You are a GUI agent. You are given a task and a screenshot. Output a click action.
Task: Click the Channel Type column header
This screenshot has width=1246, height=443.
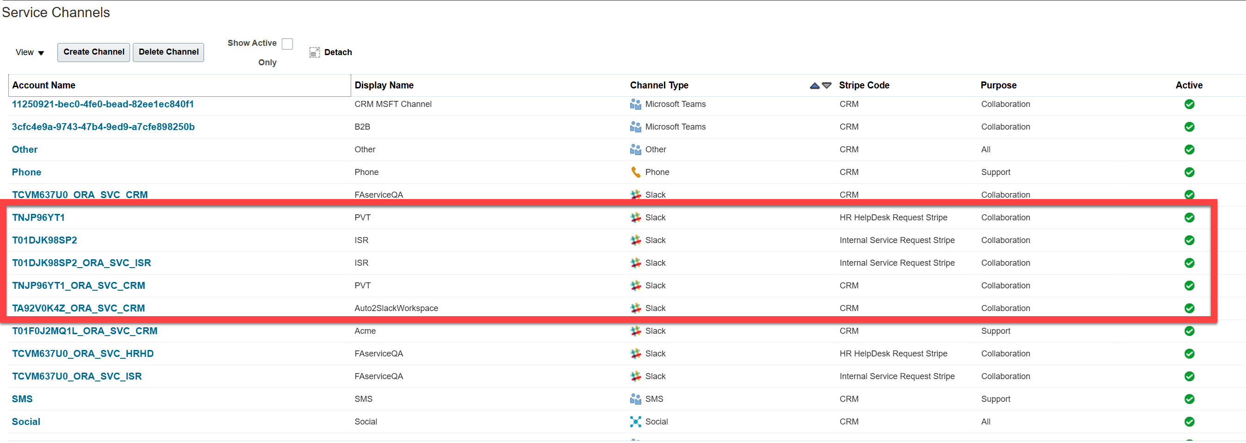click(659, 86)
